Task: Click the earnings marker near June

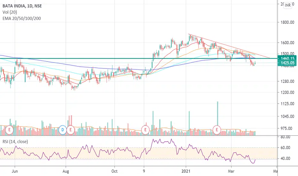Action: click(x=9, y=130)
